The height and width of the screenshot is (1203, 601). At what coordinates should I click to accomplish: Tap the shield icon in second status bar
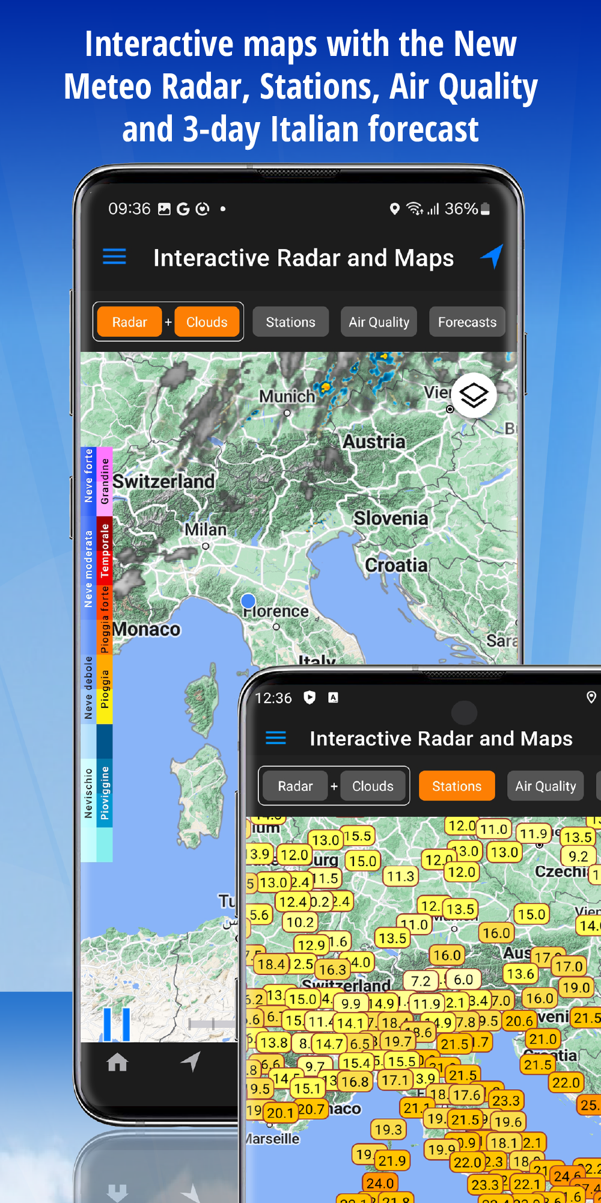tap(310, 698)
